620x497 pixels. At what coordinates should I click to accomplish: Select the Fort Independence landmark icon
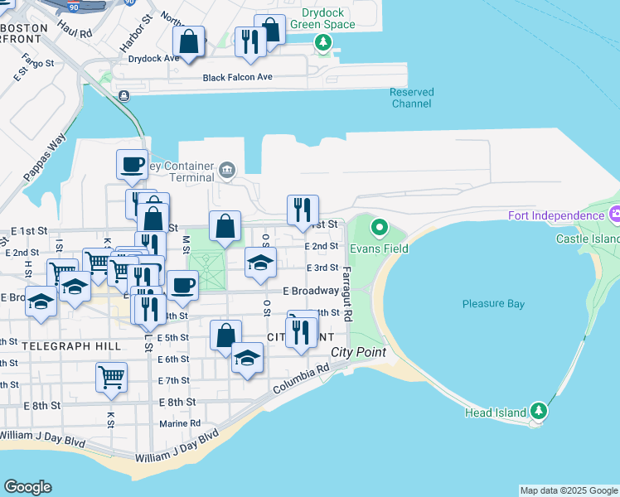pyautogui.click(x=614, y=215)
